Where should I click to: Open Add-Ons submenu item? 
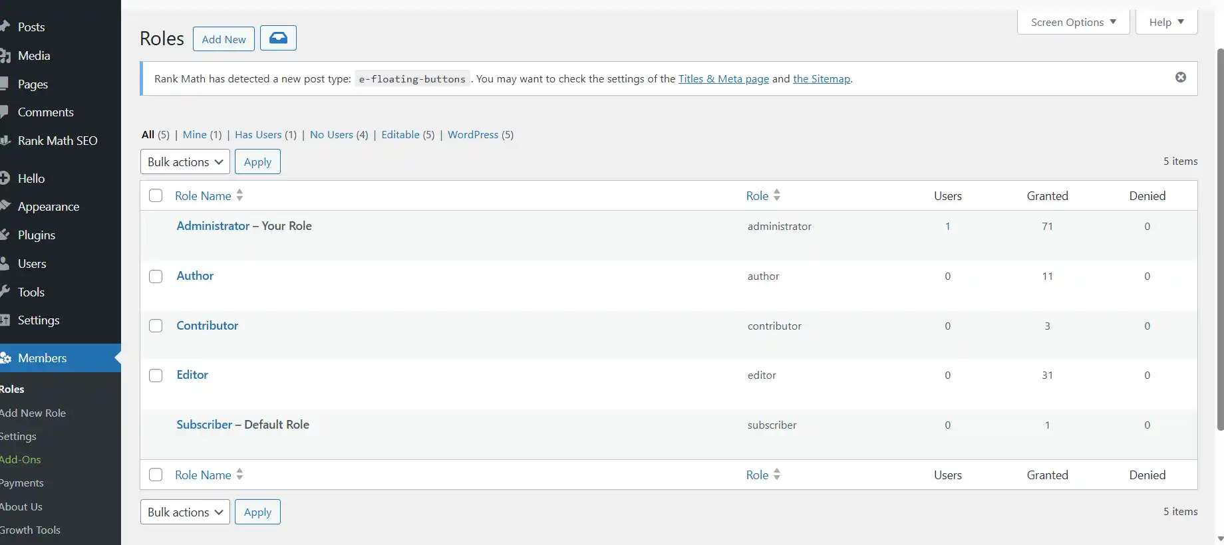[20, 459]
